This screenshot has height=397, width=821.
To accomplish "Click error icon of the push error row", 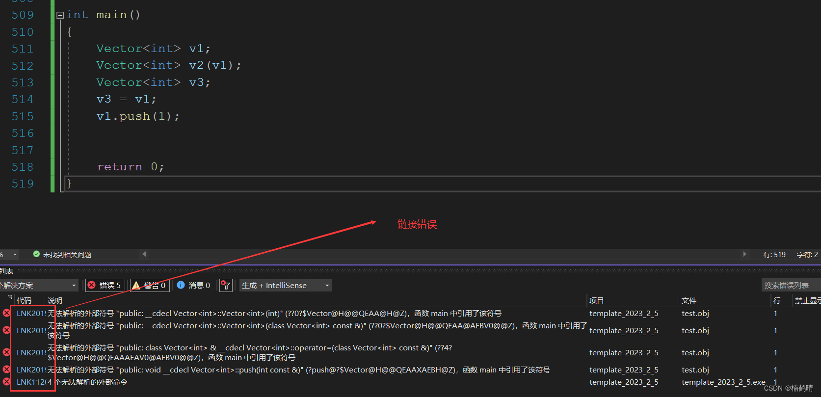I will (6, 369).
